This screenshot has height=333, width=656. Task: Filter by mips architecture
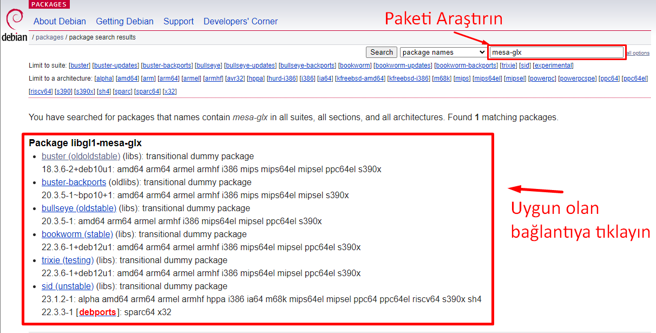click(x=462, y=79)
